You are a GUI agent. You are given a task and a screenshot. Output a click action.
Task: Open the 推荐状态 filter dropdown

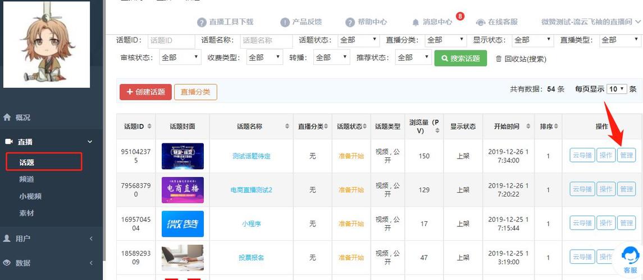pos(413,58)
